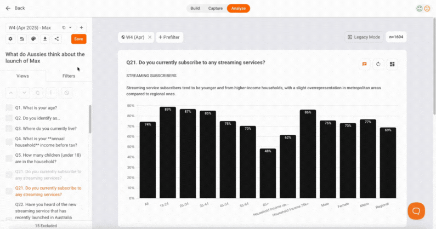
Task: Open the settings gear in sidebar toolbar
Action: point(10,39)
